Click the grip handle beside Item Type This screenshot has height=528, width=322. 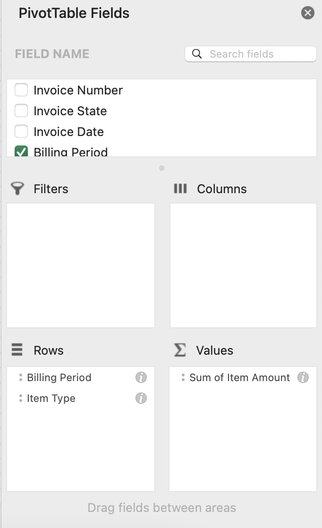(20, 398)
